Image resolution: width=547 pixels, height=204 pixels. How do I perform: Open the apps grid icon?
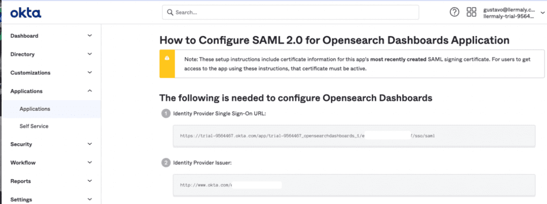[471, 12]
